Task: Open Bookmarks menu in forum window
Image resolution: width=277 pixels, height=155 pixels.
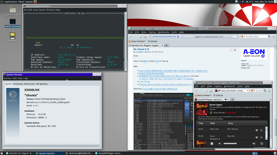Action: point(164,32)
